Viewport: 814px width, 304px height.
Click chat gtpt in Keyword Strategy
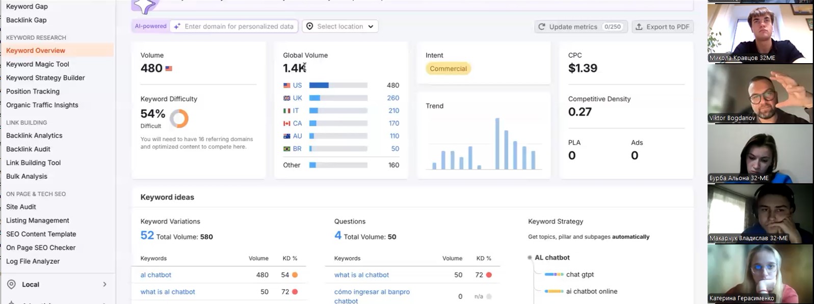pos(580,274)
